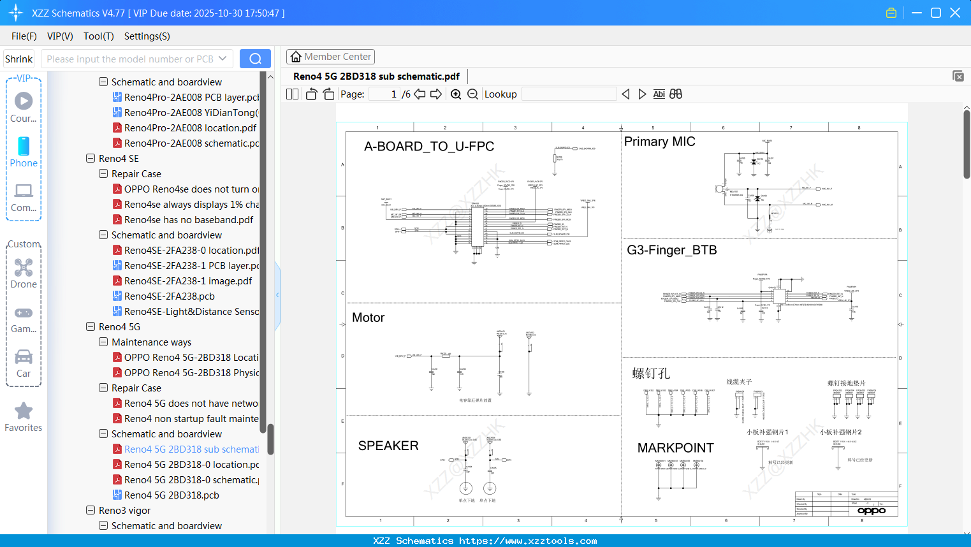The height and width of the screenshot is (547, 971).
Task: Click the Shrink button
Action: (18, 58)
